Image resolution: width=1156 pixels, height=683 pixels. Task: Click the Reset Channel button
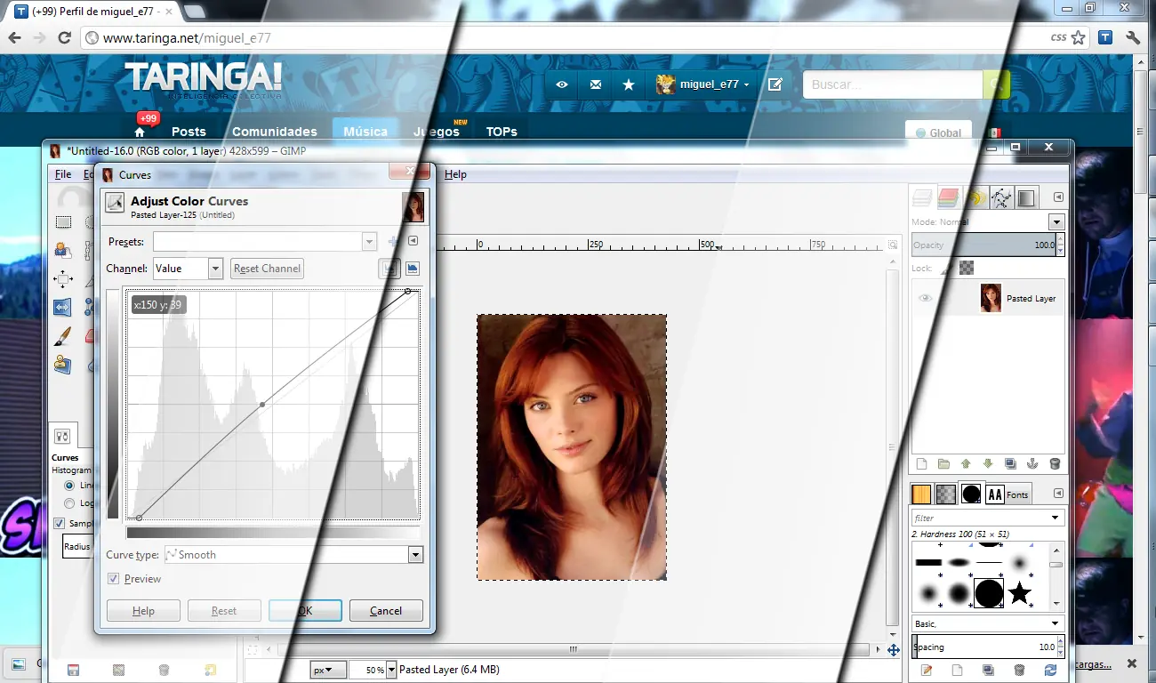(x=267, y=268)
